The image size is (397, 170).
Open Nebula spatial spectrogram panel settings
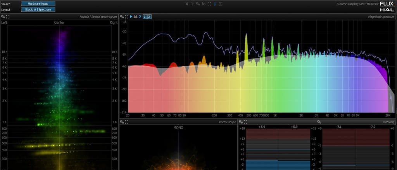3,17
